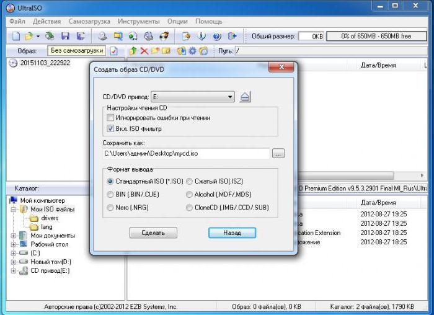434x315 pixels.
Task: Uncheck the Вкл. ISO фильтр checkbox
Action: pyautogui.click(x=110, y=128)
